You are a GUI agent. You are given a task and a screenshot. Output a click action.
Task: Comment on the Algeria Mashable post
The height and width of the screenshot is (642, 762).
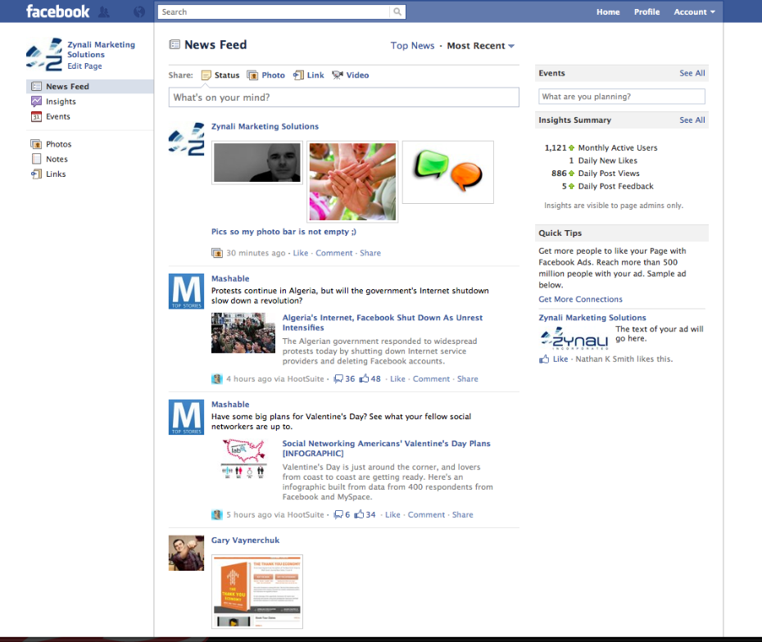(x=431, y=379)
